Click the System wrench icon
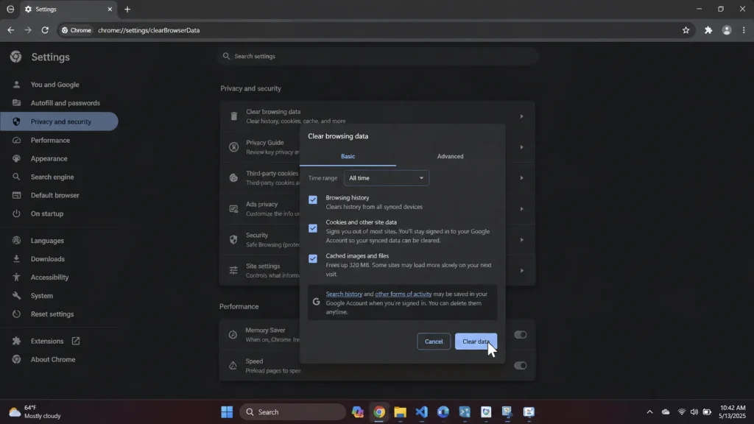 point(16,296)
